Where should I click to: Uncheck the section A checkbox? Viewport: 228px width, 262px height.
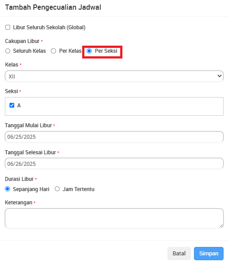tap(12, 105)
